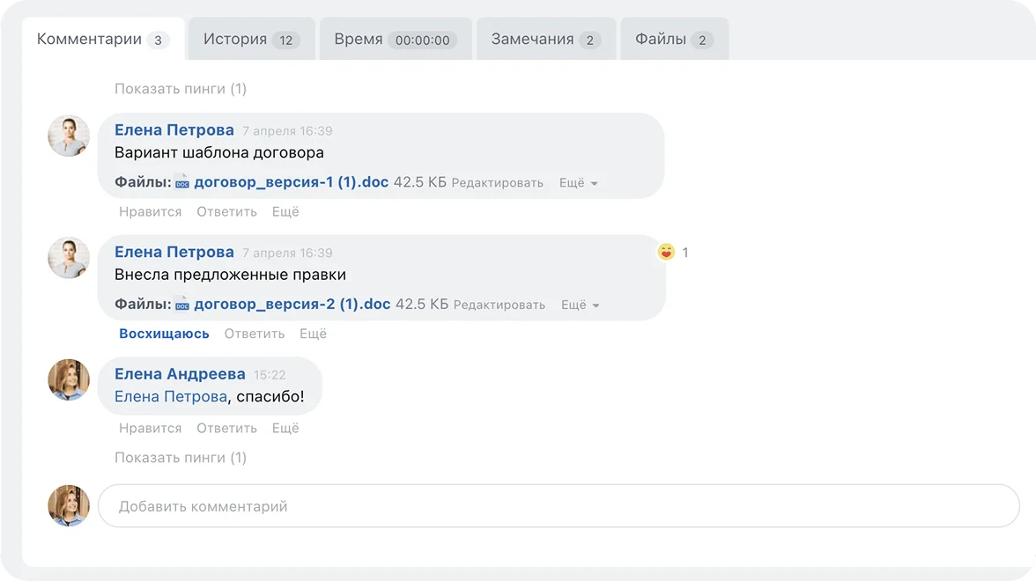
Task: Expand 'Ещё' dropdown next to договор_версия-1 file
Action: pyautogui.click(x=579, y=183)
